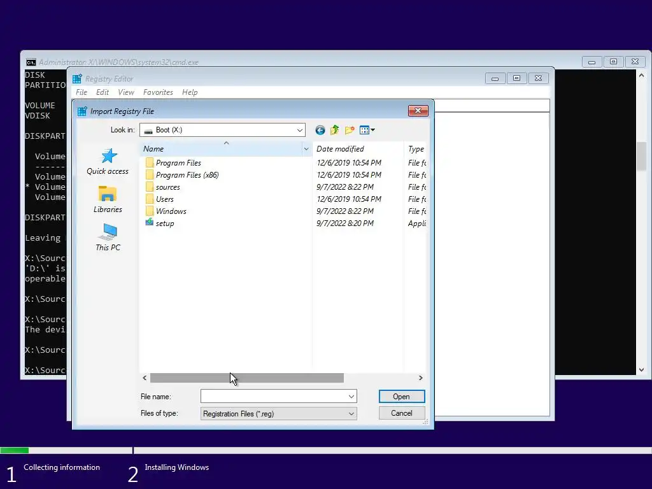
Task: Close the Import Registry File dialog
Action: (418, 111)
